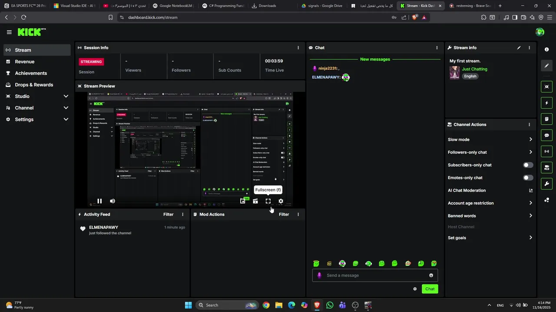Toggle the Channel Actions icon in right sidebar

[x=547, y=167]
